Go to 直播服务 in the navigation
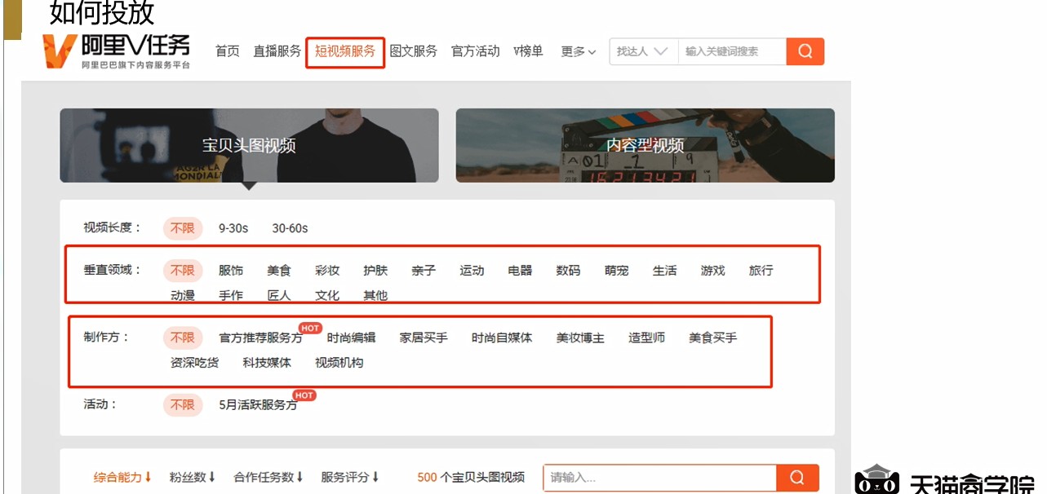 pyautogui.click(x=277, y=51)
